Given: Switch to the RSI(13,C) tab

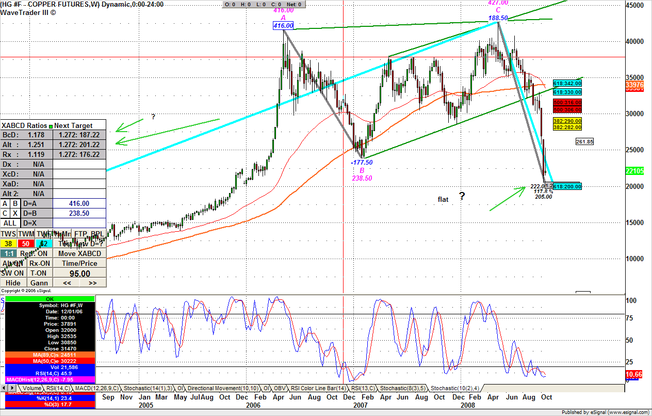Looking at the screenshot, I should (x=362, y=388).
